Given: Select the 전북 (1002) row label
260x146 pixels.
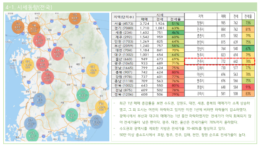Looking at the screenshot, I should pos(123,86).
